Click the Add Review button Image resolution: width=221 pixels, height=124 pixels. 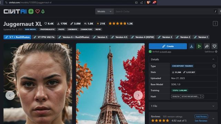click(x=201, y=116)
